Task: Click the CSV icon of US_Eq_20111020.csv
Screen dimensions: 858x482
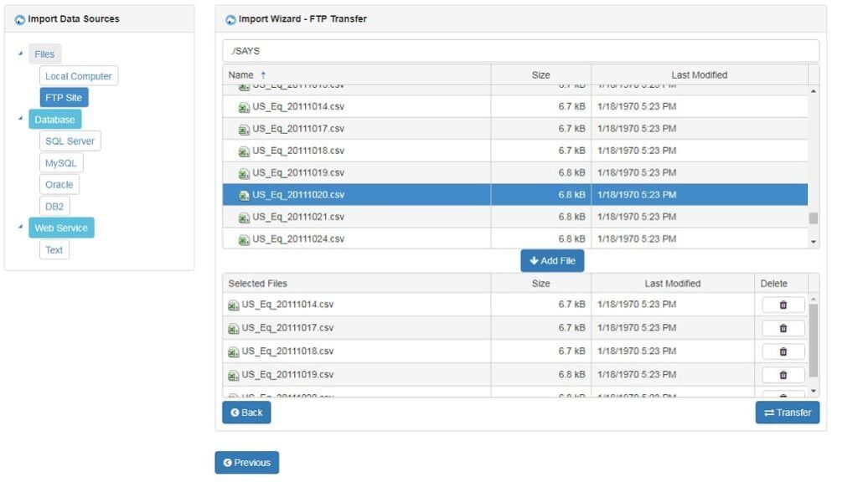Action: point(244,195)
